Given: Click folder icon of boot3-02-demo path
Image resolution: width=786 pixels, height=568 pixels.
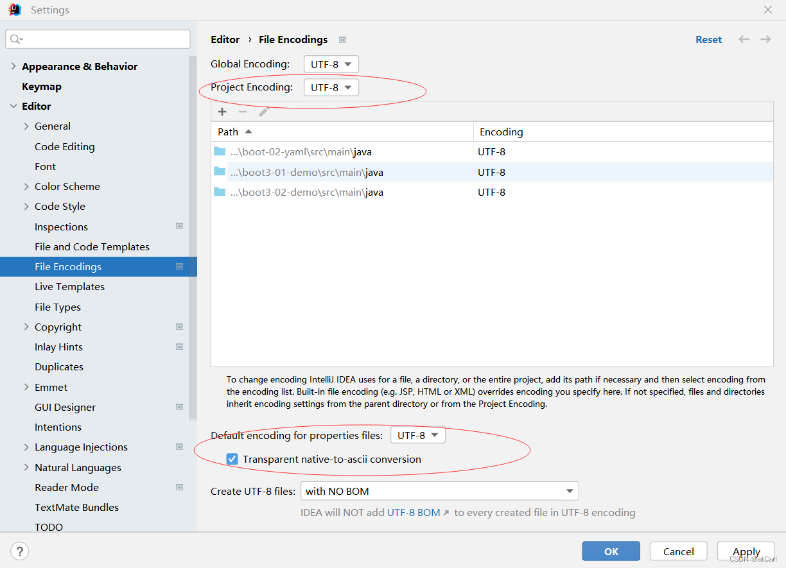Looking at the screenshot, I should coord(220,191).
